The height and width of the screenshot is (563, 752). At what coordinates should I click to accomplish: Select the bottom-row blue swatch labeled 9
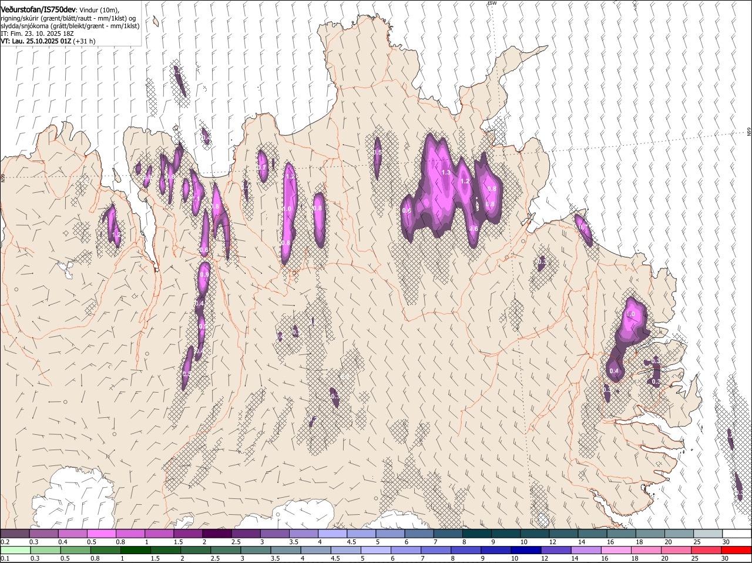(x=496, y=550)
